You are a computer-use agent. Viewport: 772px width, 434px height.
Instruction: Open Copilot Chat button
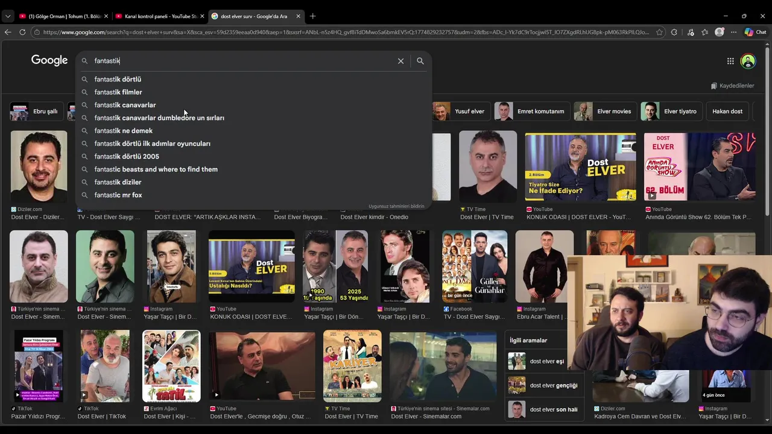coord(755,32)
